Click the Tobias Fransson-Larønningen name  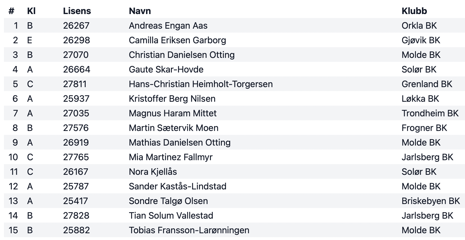[x=189, y=230]
